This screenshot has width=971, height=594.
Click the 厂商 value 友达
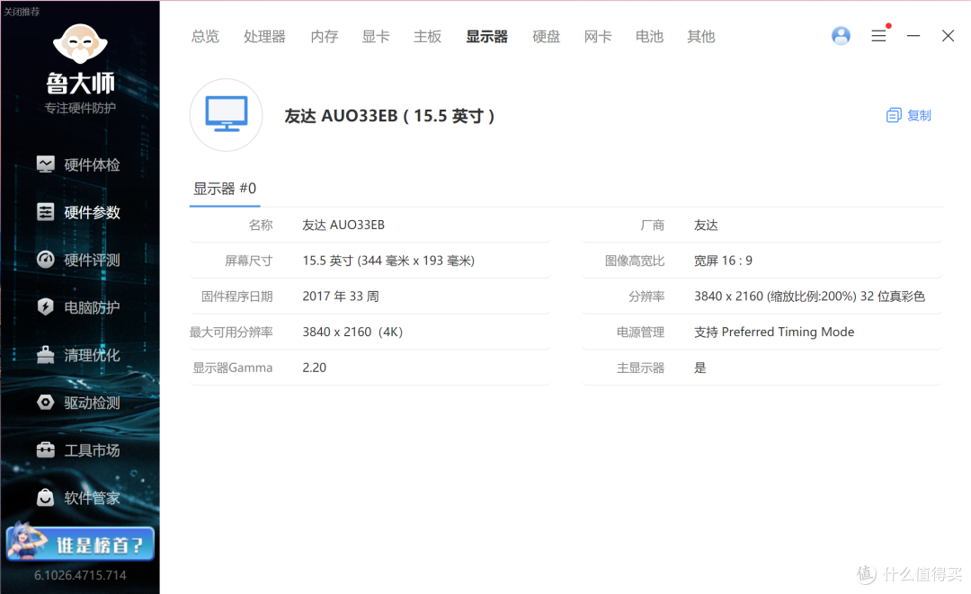706,225
